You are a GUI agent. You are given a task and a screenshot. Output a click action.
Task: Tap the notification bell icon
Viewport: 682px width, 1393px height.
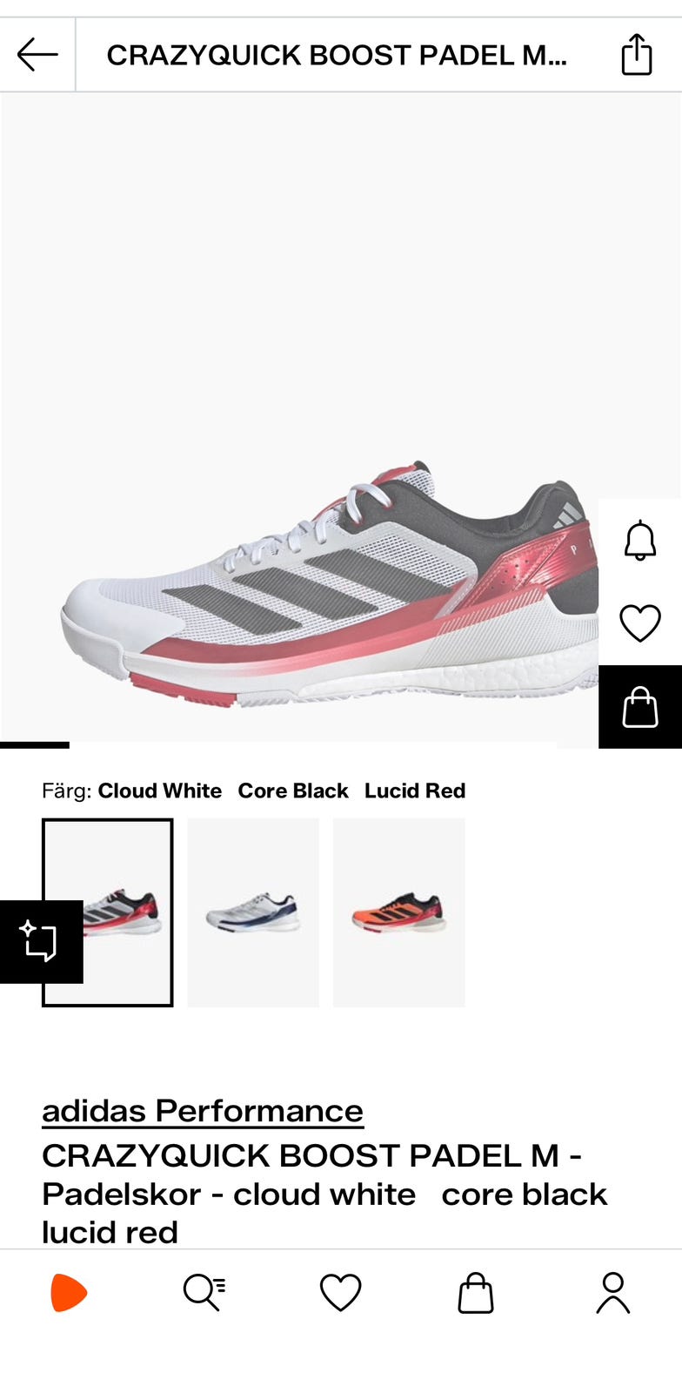pos(640,541)
